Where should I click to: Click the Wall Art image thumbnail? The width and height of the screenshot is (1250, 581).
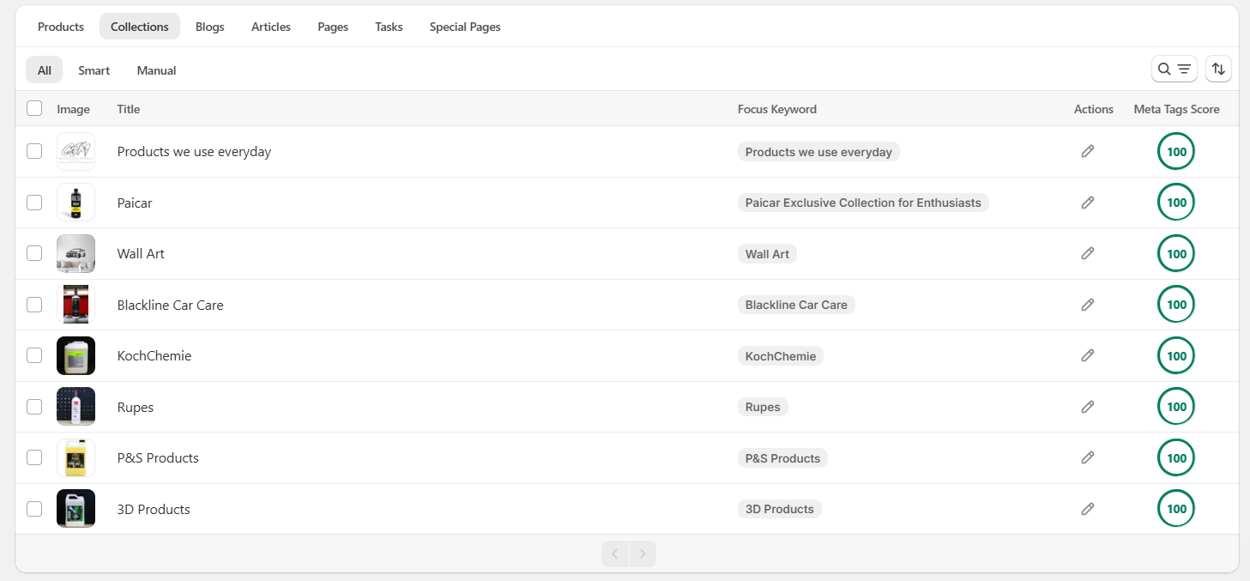coord(75,253)
